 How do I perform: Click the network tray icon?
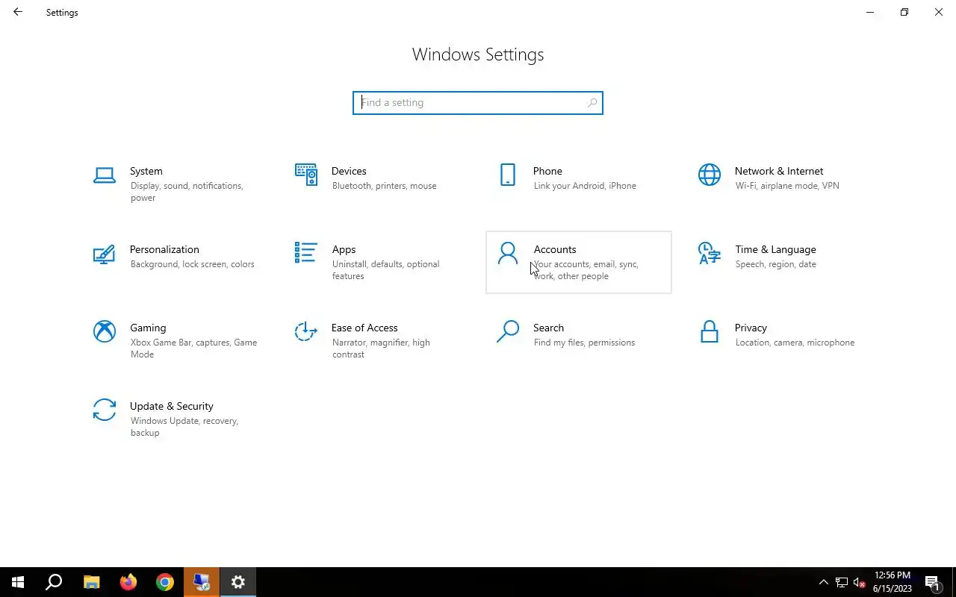pyautogui.click(x=842, y=582)
